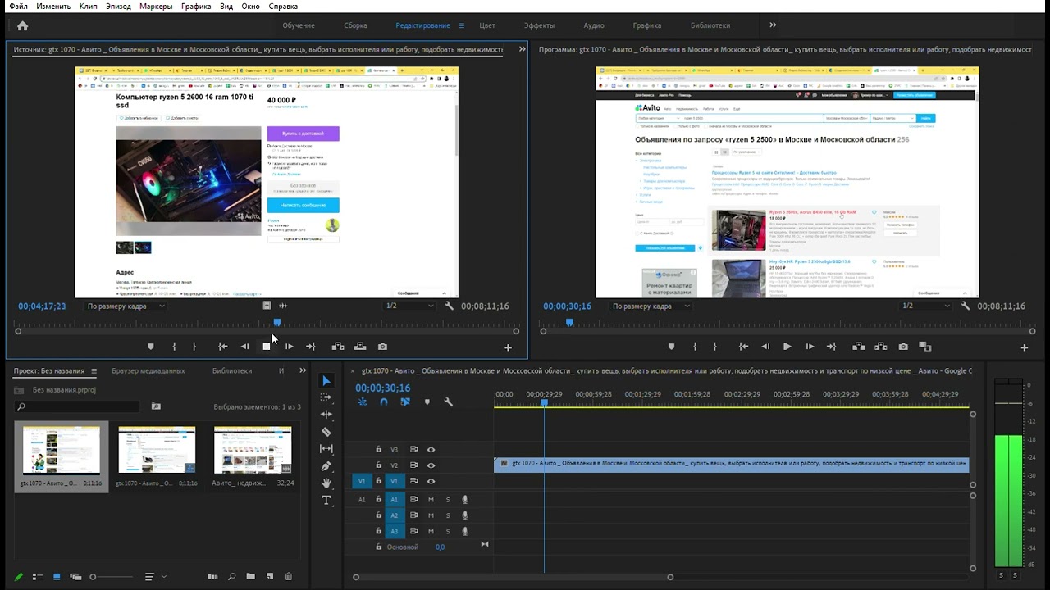Solo audio track A2
Screen dimensions: 1050x590
click(448, 515)
